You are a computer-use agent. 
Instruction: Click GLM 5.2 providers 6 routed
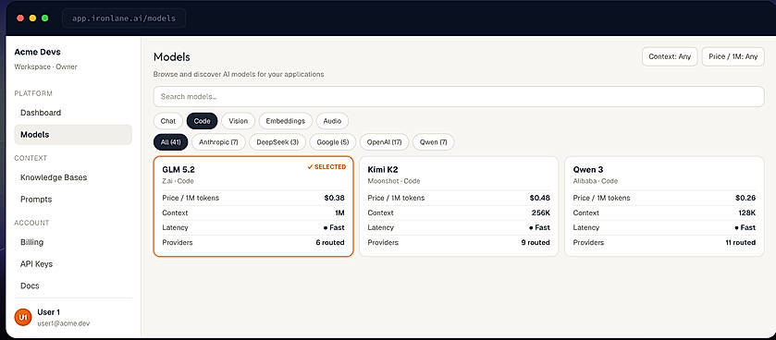[330, 243]
